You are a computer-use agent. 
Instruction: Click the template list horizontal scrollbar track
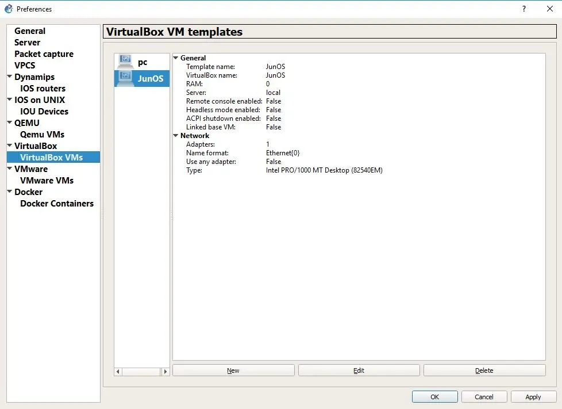141,372
